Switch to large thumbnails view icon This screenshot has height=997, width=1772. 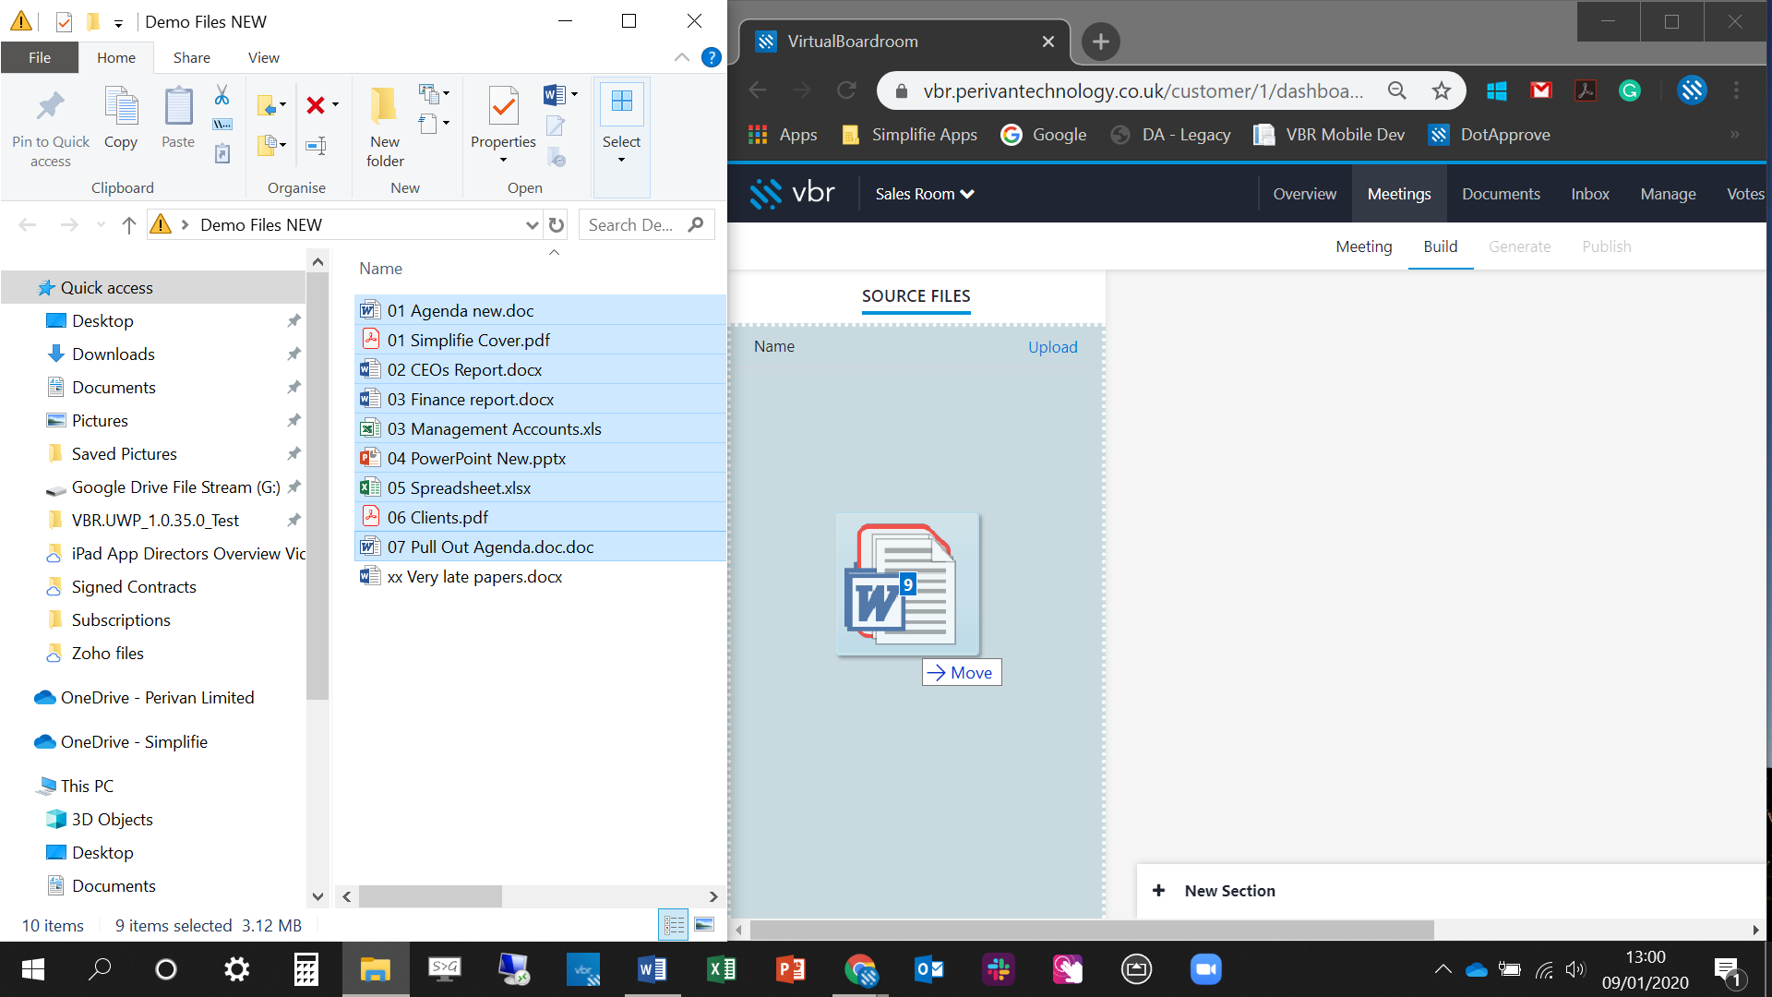pyautogui.click(x=704, y=924)
